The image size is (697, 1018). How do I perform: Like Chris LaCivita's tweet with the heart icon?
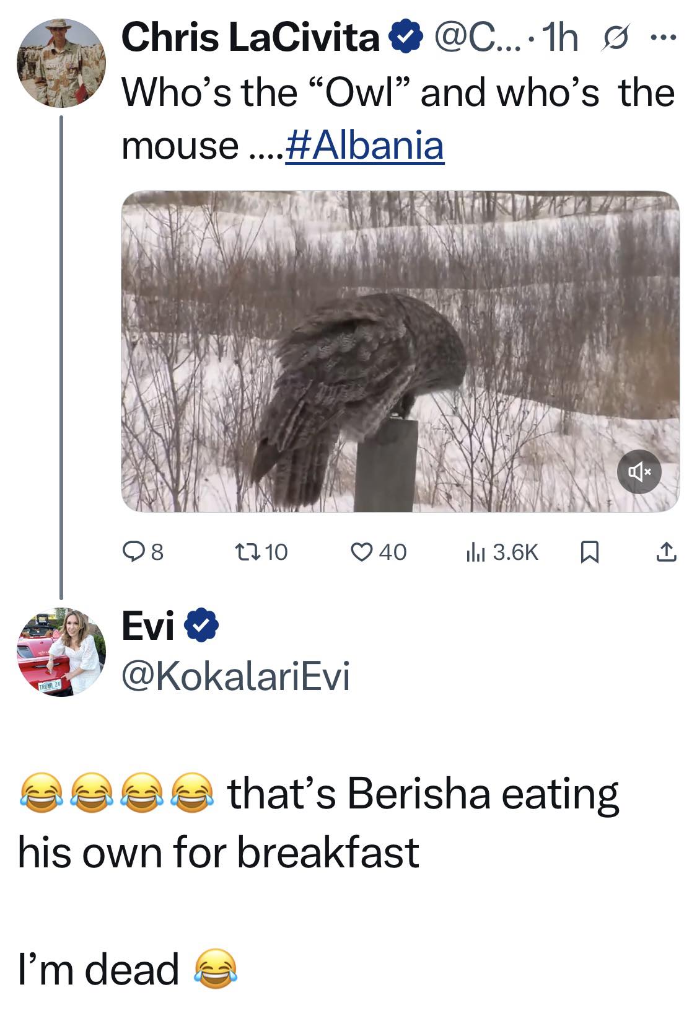click(x=361, y=551)
